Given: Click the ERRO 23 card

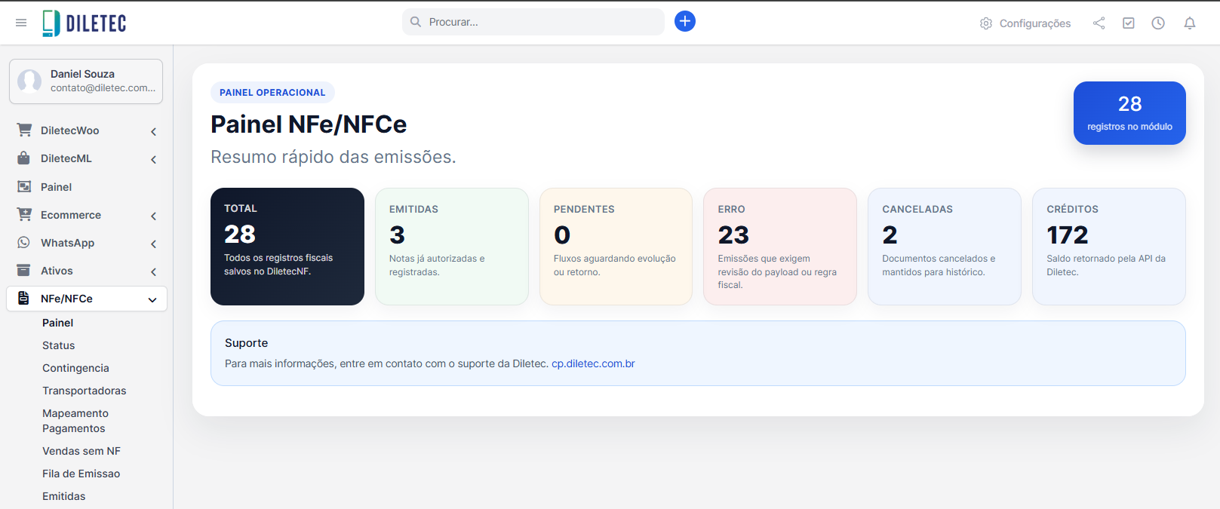Looking at the screenshot, I should 780,247.
